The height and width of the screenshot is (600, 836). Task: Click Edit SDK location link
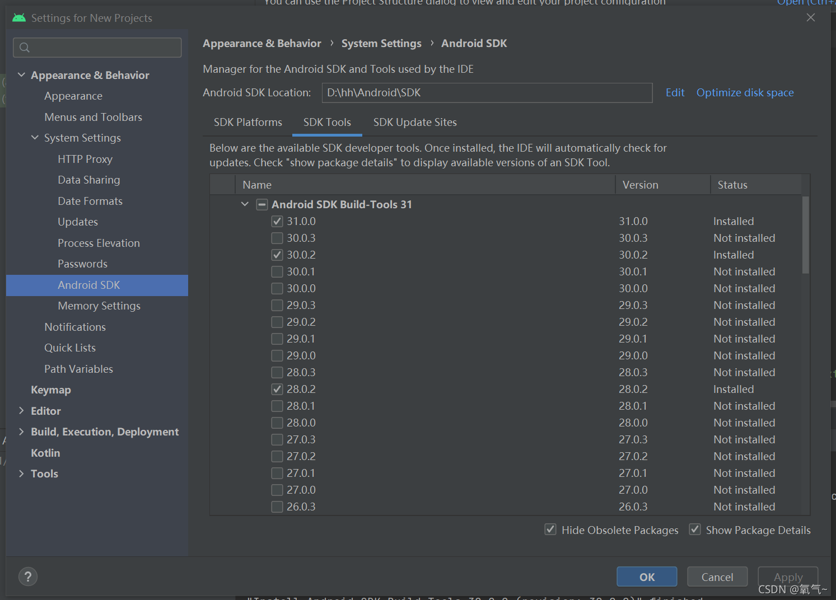(675, 93)
